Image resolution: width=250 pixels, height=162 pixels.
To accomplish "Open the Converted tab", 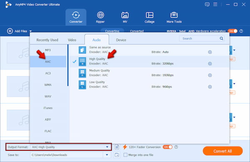I will (x=137, y=31).
